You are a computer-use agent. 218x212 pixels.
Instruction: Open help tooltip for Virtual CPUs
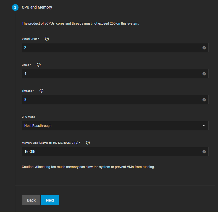tap(47, 39)
